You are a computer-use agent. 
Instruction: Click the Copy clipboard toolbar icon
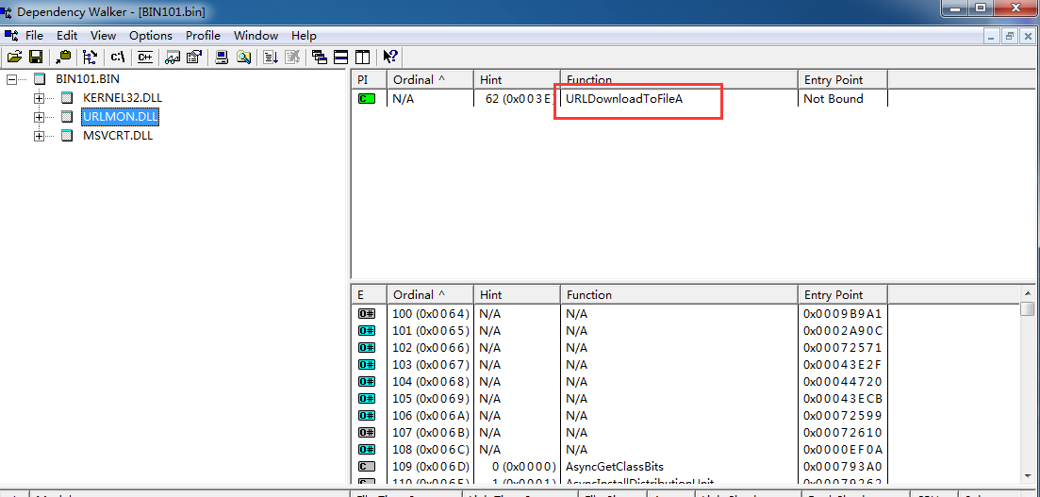pyautogui.click(x=64, y=58)
